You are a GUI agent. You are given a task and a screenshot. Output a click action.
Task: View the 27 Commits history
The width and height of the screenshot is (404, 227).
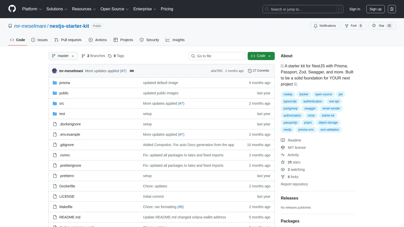pos(259,71)
